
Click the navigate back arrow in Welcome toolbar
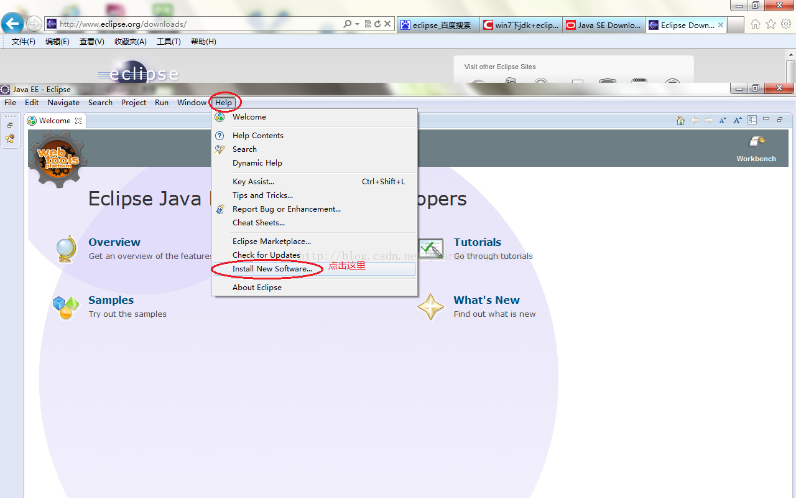pyautogui.click(x=695, y=120)
